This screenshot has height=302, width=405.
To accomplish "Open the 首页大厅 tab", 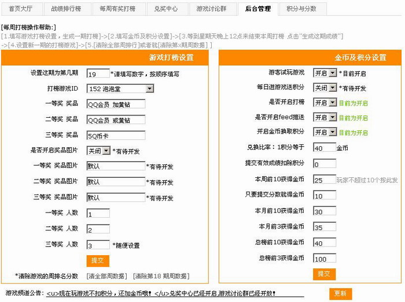I will (22, 9).
